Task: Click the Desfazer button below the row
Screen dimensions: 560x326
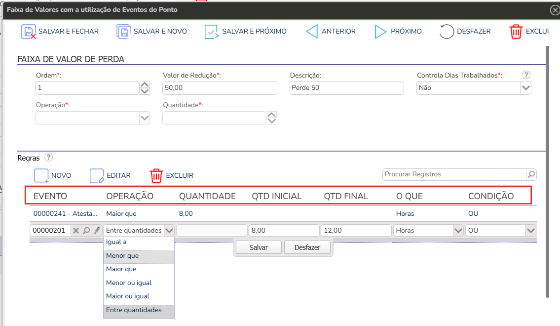Action: click(x=307, y=247)
